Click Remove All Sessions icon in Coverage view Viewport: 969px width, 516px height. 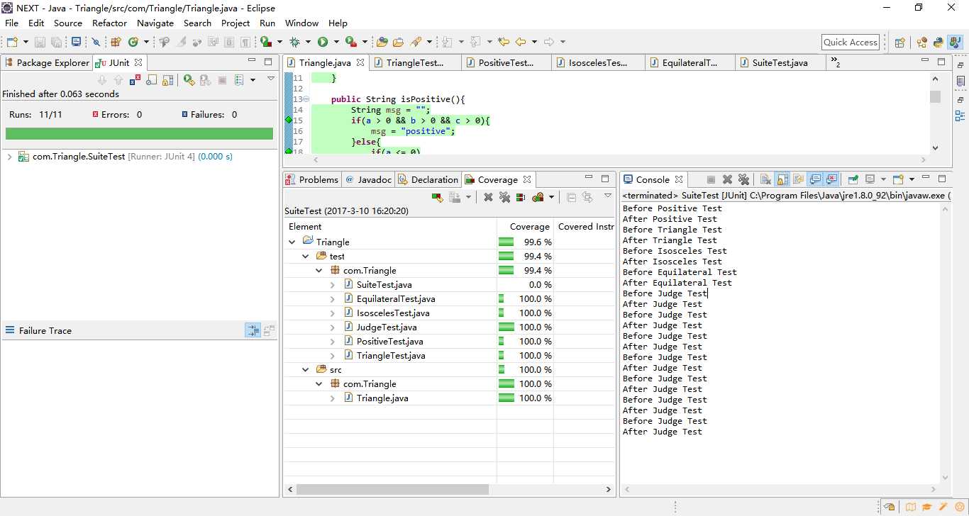(x=504, y=197)
